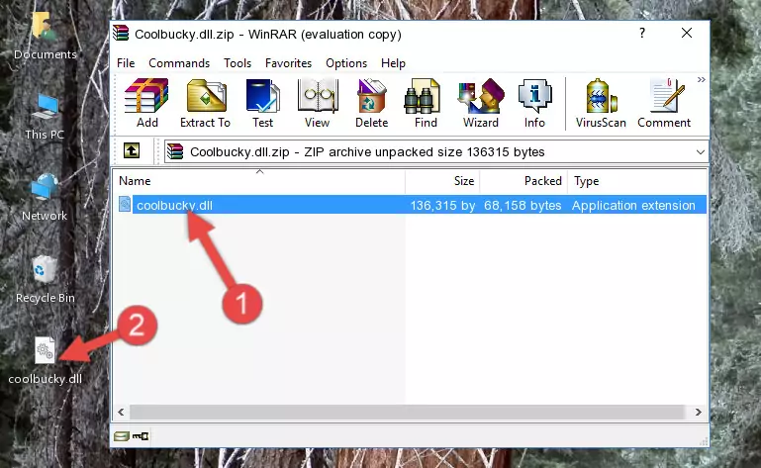Sort by the Name column header
The width and height of the screenshot is (761, 468).
pos(259,181)
